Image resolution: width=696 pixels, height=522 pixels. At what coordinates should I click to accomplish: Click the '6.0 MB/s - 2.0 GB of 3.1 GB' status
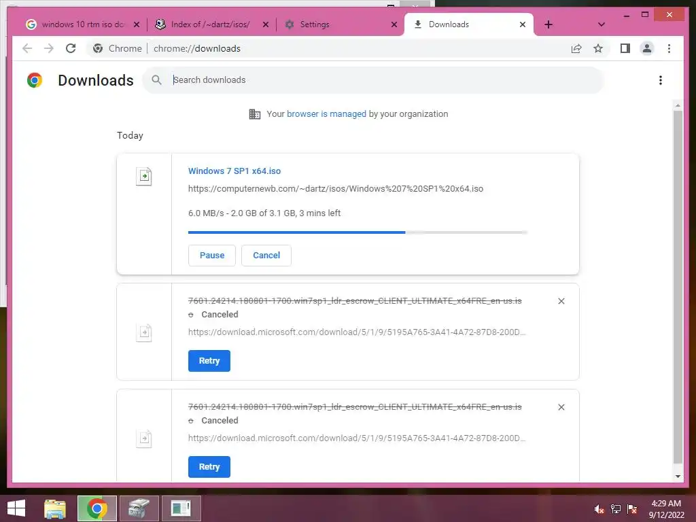(264, 213)
